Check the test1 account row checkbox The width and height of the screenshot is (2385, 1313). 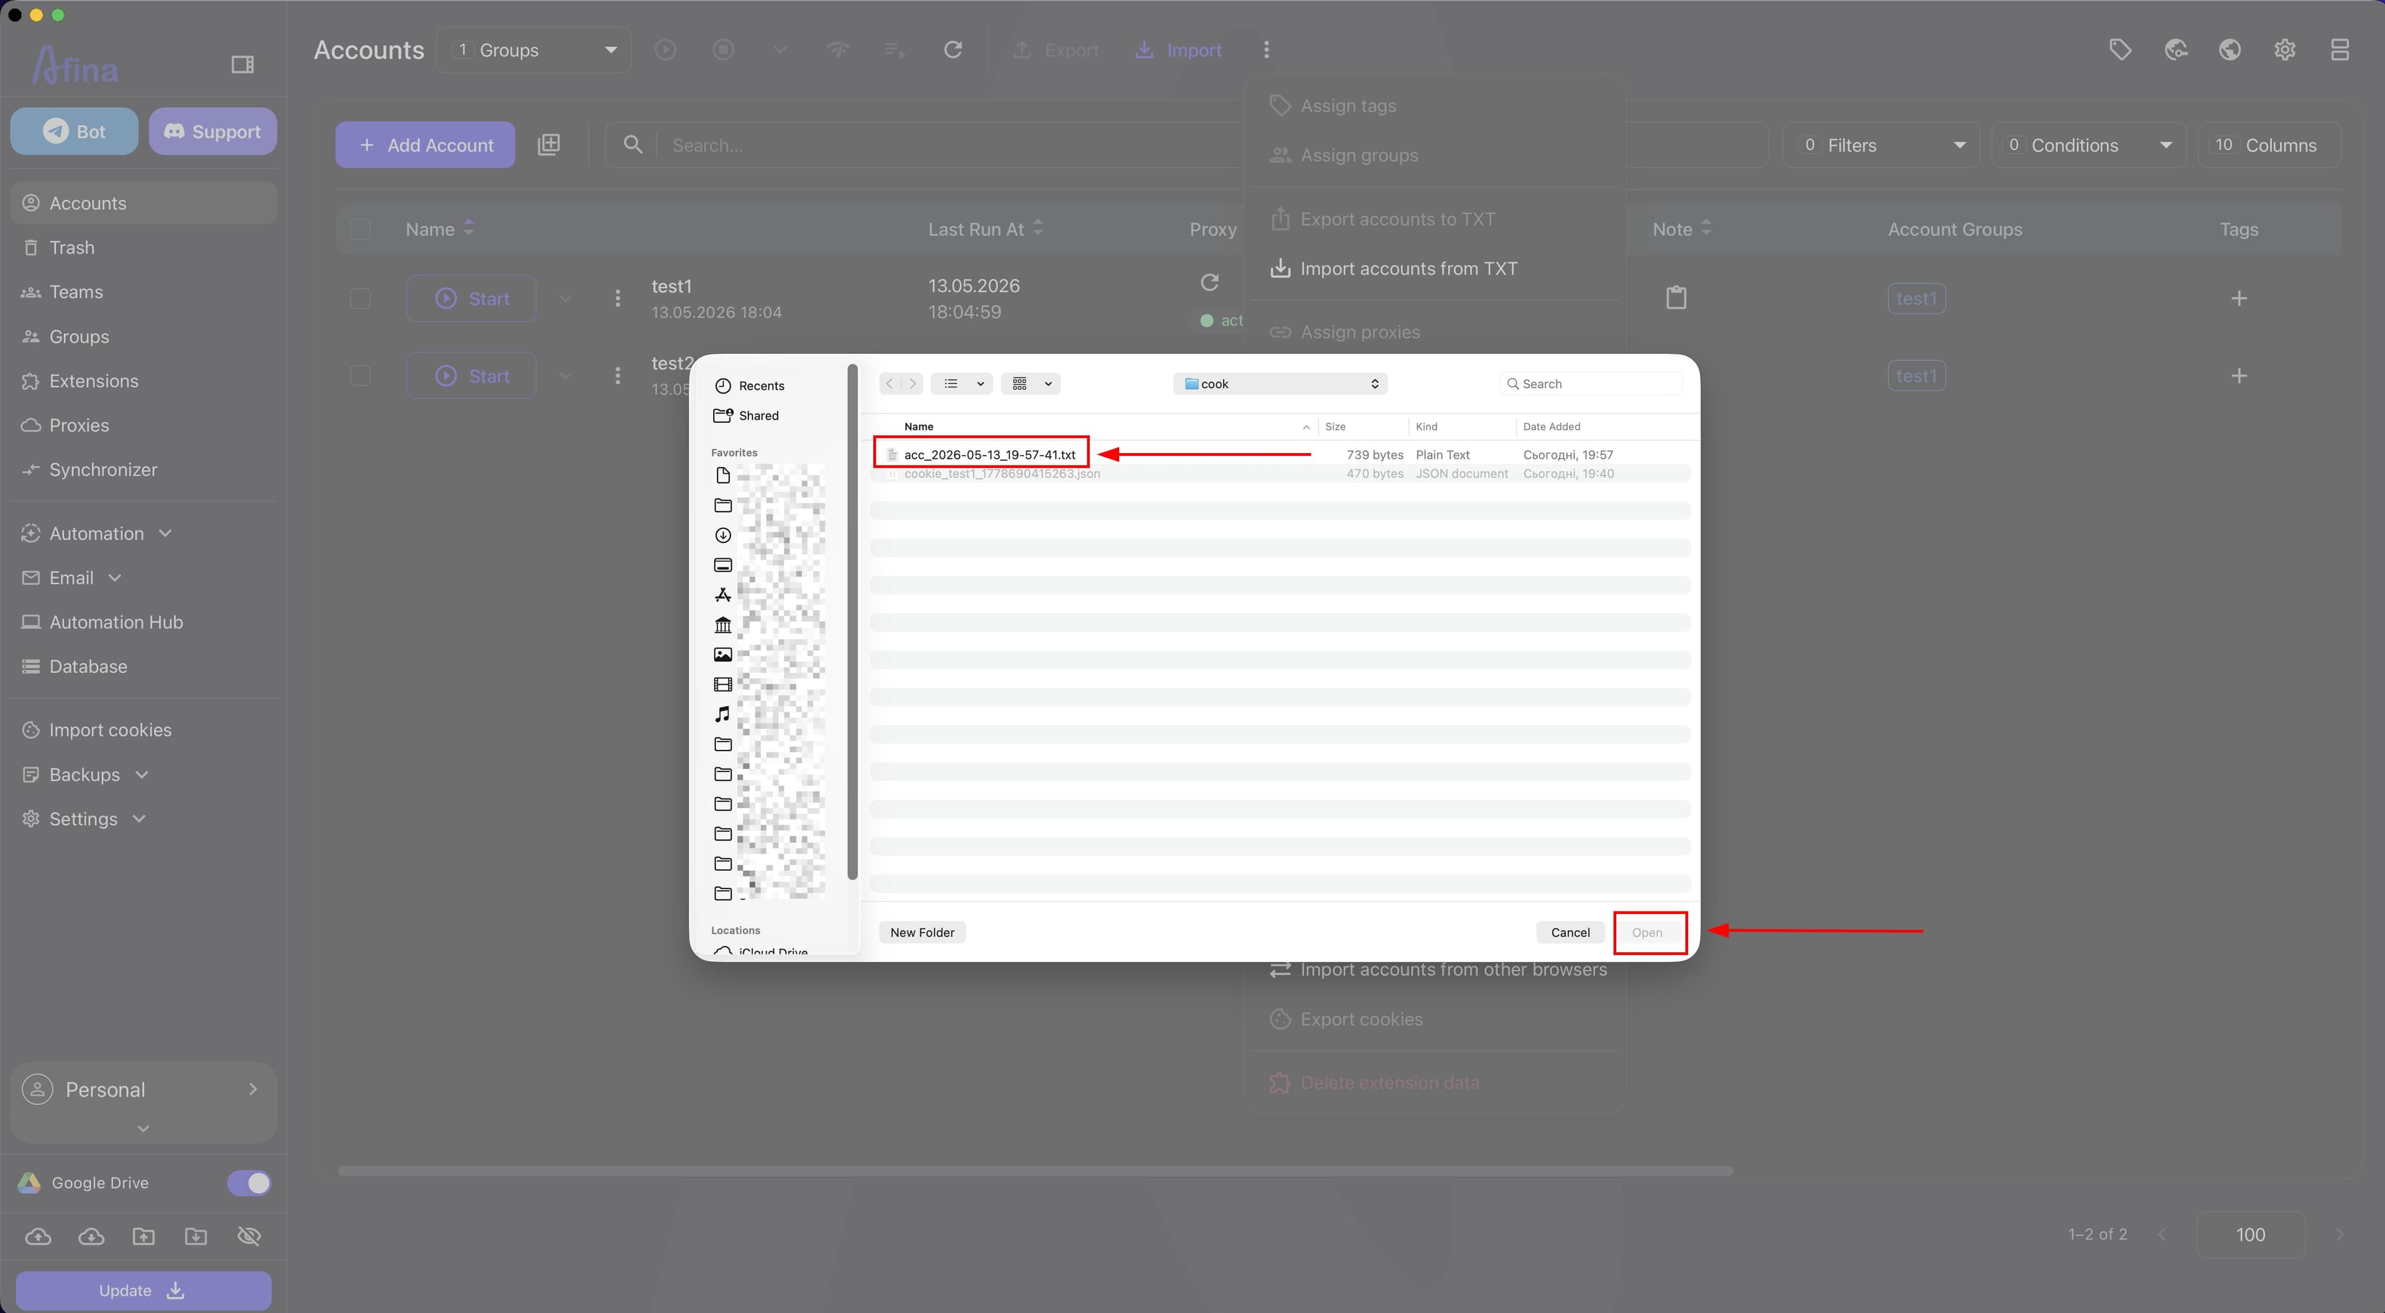[x=360, y=298]
